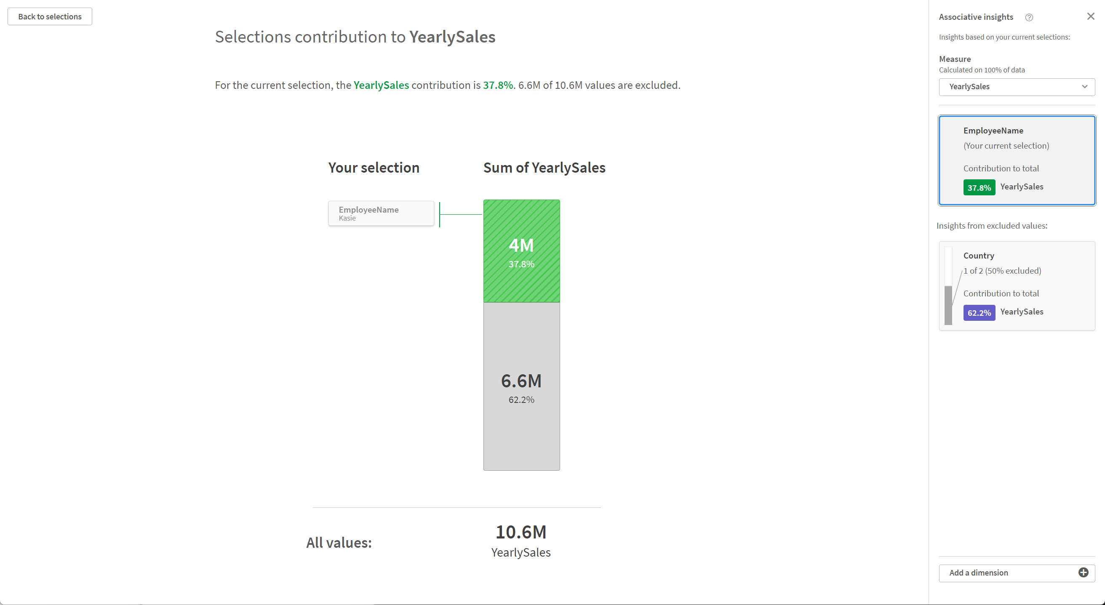Click the EmployeeName Kasie selection box
The width and height of the screenshot is (1105, 605).
[381, 213]
